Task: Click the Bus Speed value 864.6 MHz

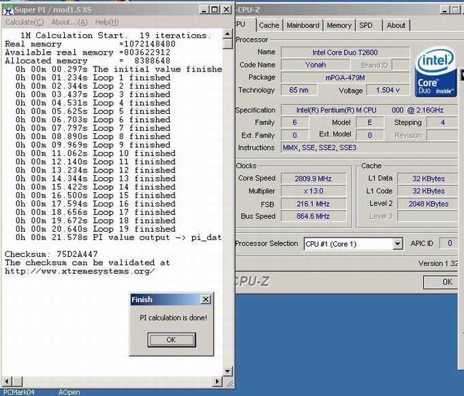Action: 313,216
